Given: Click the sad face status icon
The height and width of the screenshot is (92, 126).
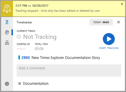Looking at the screenshot, I should (x=19, y=37).
